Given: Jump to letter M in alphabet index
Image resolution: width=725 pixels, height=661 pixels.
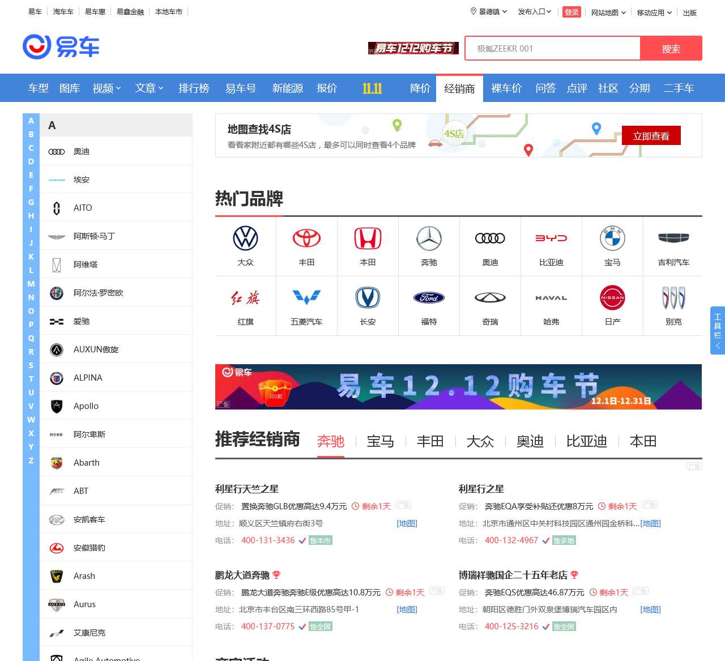Looking at the screenshot, I should pyautogui.click(x=31, y=284).
